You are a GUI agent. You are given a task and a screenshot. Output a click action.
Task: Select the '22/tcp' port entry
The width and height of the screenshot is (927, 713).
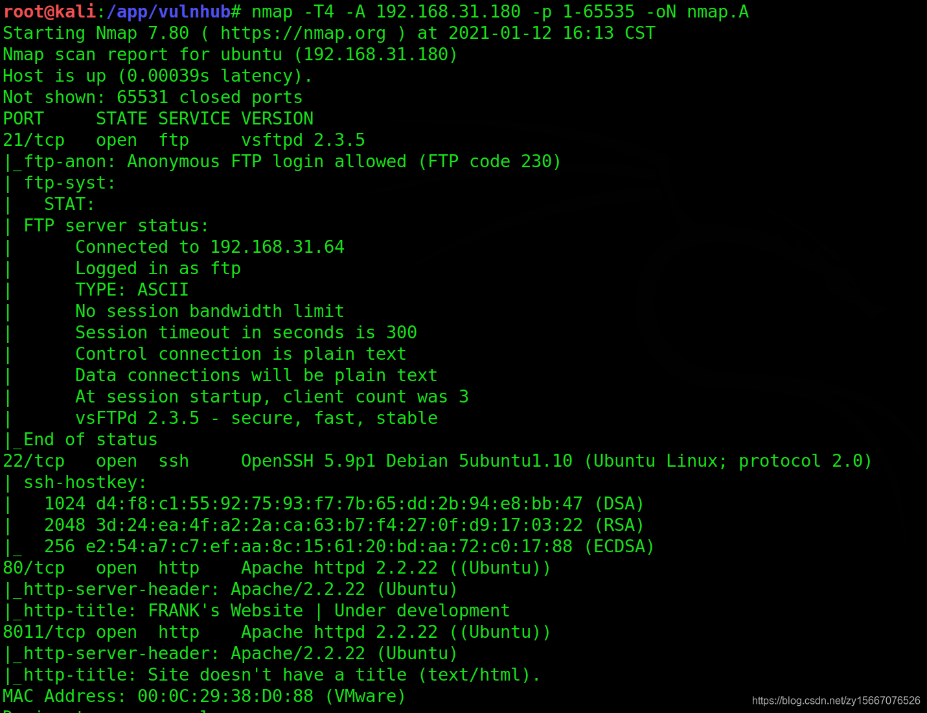pos(34,461)
